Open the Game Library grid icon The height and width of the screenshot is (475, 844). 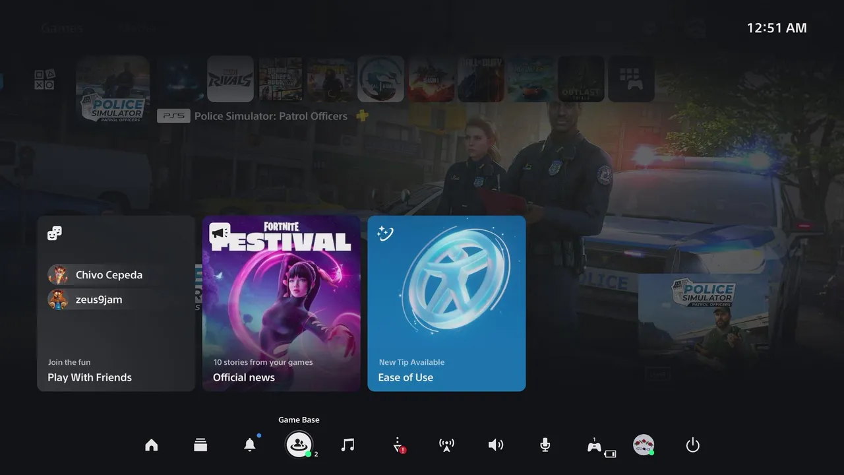point(632,79)
